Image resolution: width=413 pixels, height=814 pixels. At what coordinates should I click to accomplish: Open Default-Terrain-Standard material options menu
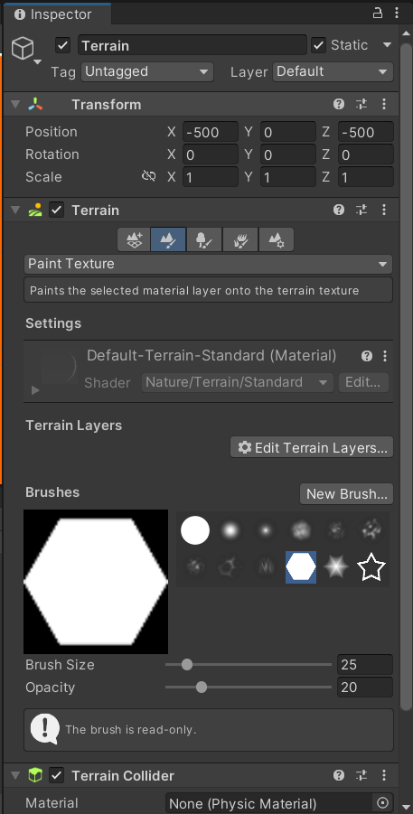(385, 356)
